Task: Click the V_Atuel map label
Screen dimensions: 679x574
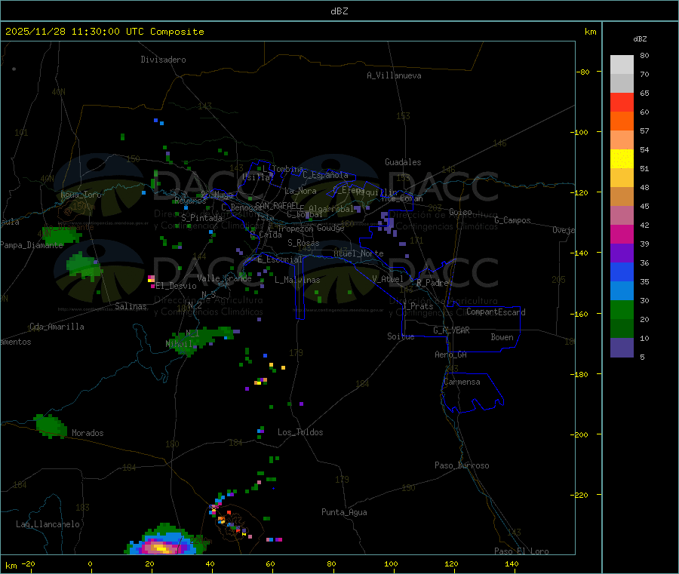Action: (388, 279)
